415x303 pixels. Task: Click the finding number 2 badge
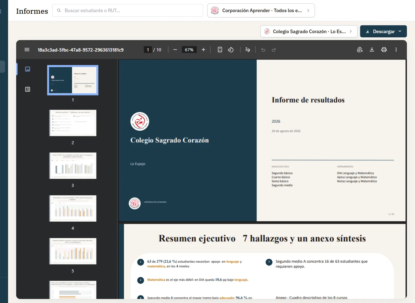coord(140,280)
